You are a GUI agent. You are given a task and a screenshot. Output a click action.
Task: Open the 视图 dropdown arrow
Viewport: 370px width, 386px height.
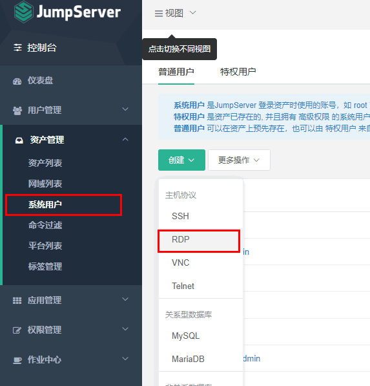pos(193,12)
